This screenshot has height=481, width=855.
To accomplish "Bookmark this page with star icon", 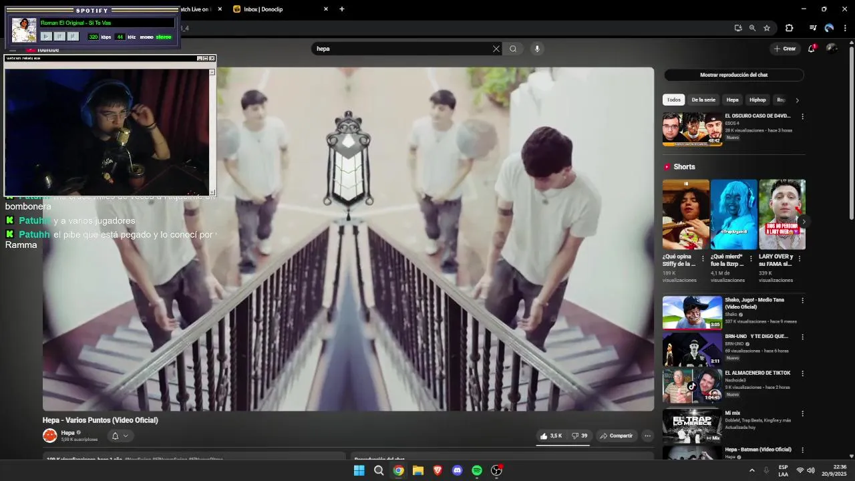I will click(767, 28).
